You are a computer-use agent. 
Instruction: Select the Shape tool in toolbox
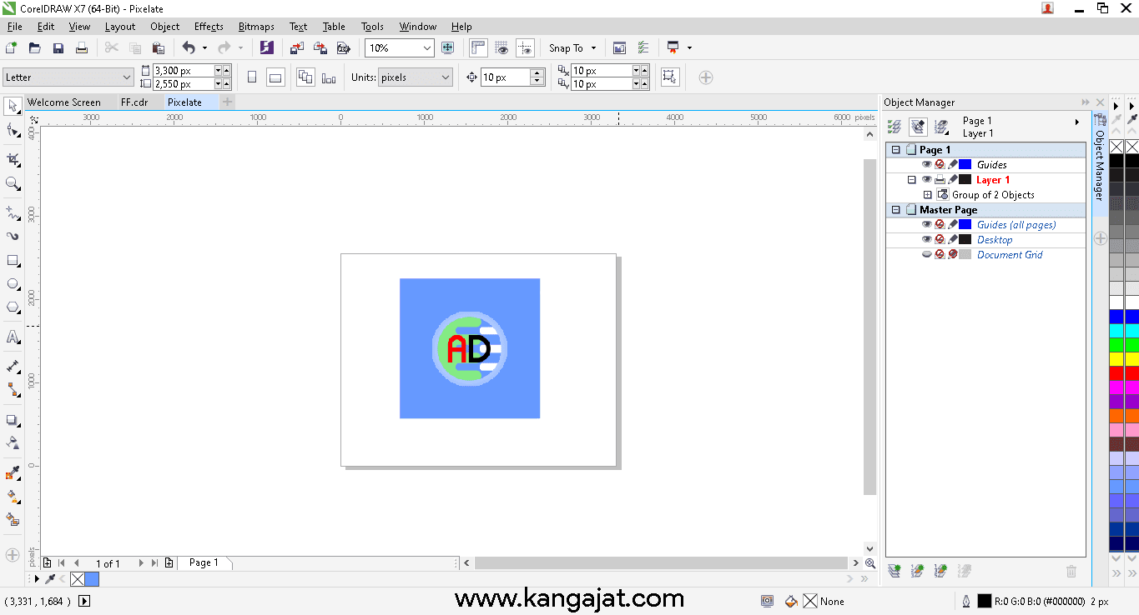(13, 131)
